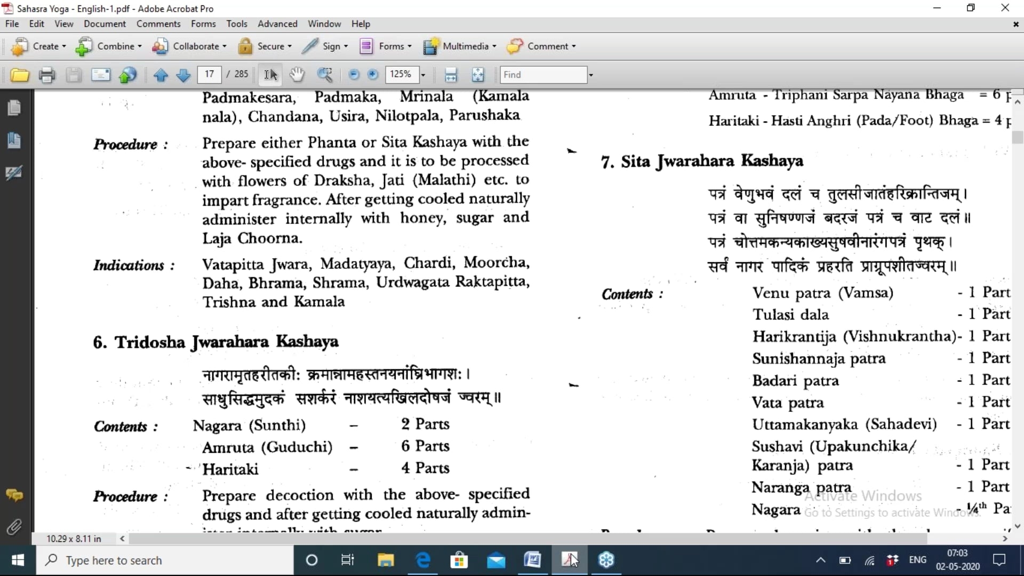This screenshot has height=576, width=1024.
Task: Click the Zoom Out minus button
Action: coord(354,75)
